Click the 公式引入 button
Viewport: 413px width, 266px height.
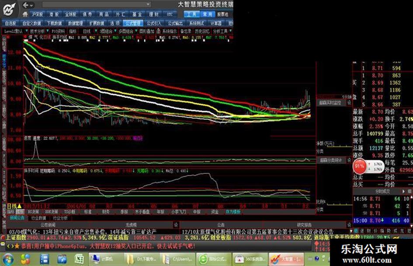point(154,23)
